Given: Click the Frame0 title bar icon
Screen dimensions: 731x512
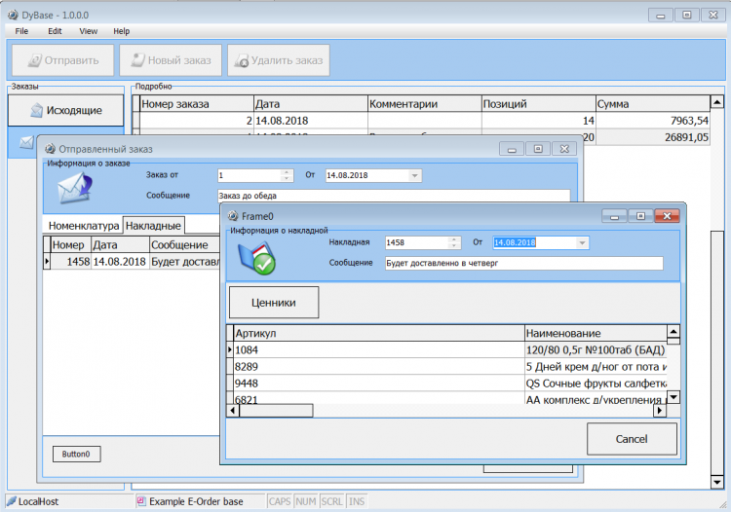Looking at the screenshot, I should click(233, 216).
